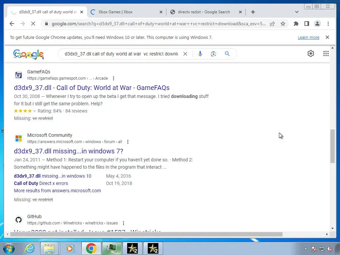
Task: Open Chrome side panel icon
Action: pyautogui.click(x=306, y=24)
